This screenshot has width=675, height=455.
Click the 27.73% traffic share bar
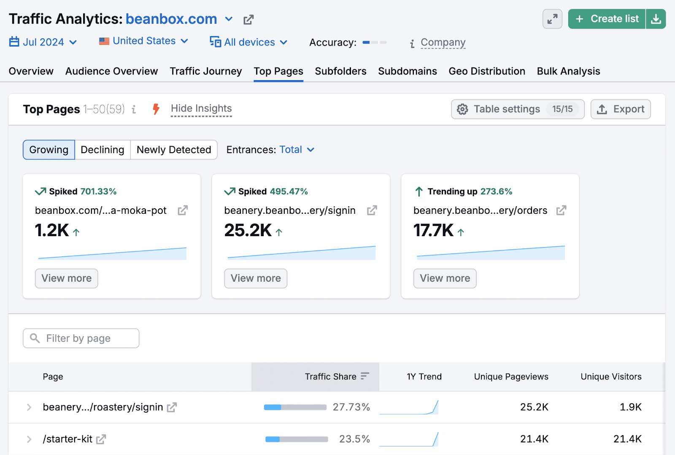(295, 407)
